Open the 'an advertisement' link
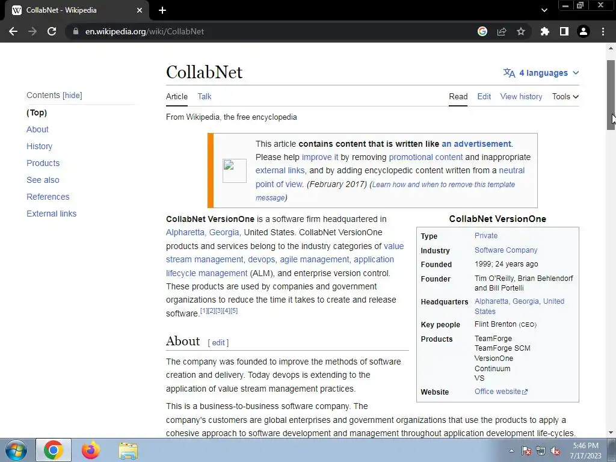The image size is (616, 462). click(x=476, y=144)
